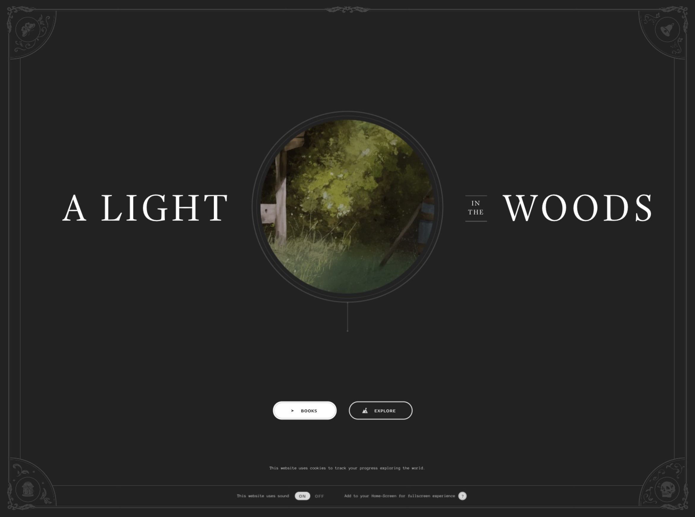Click the Explore button

click(x=381, y=411)
